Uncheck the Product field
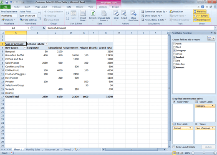The width and height of the screenshot is (217, 155). pyautogui.click(x=174, y=57)
